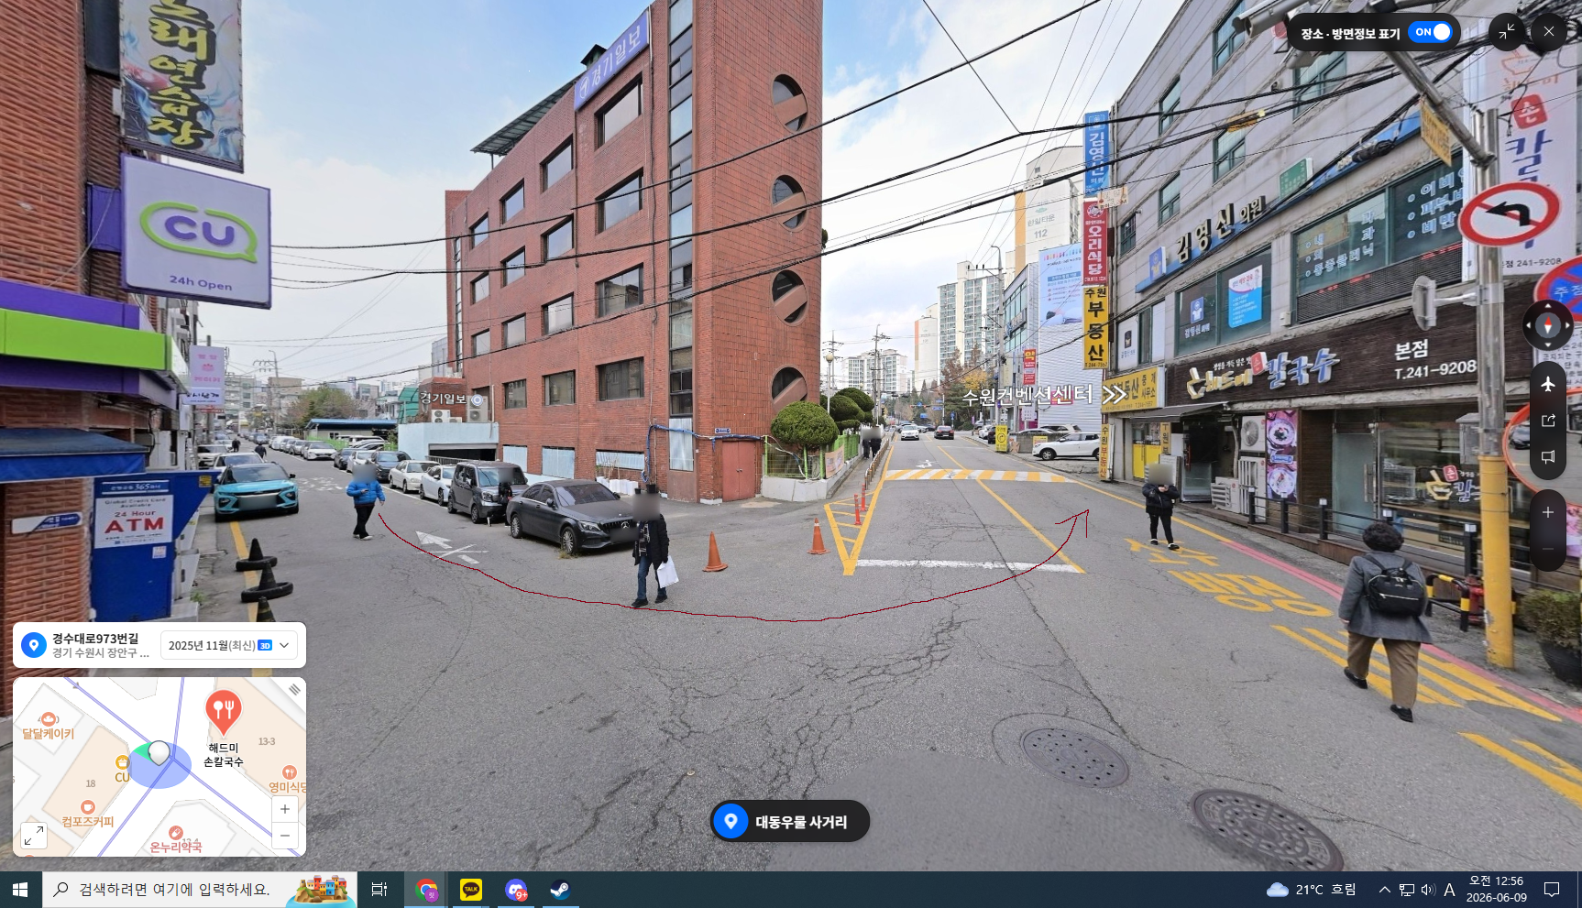Switch to Chrome on the taskbar
This screenshot has width=1582, height=908.
426,890
